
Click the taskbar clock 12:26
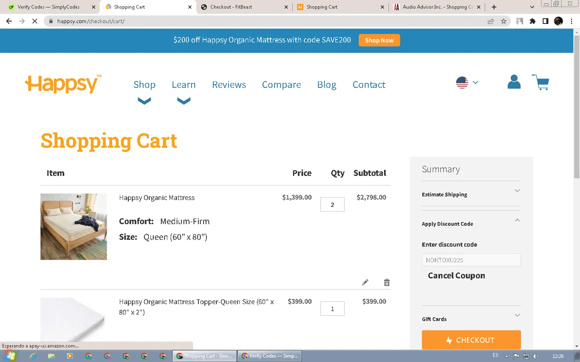click(558, 356)
